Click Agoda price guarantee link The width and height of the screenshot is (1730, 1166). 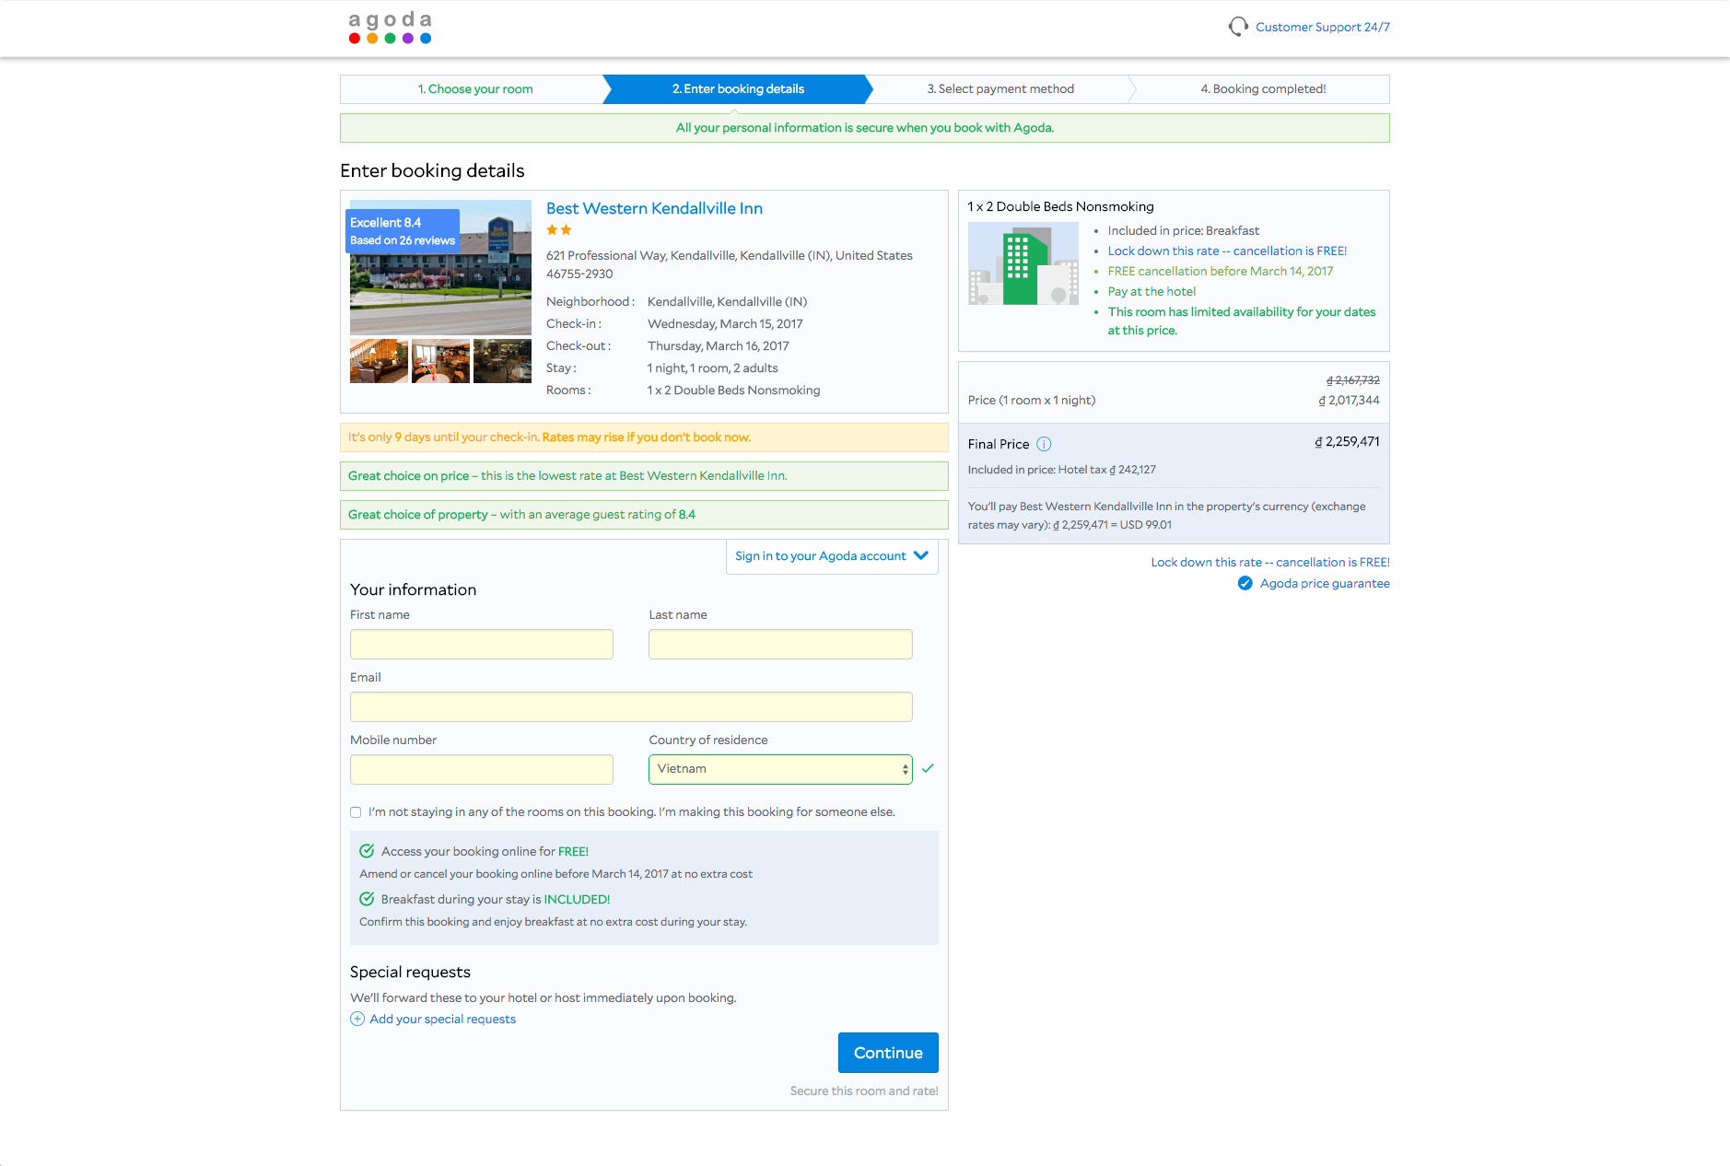coord(1325,583)
